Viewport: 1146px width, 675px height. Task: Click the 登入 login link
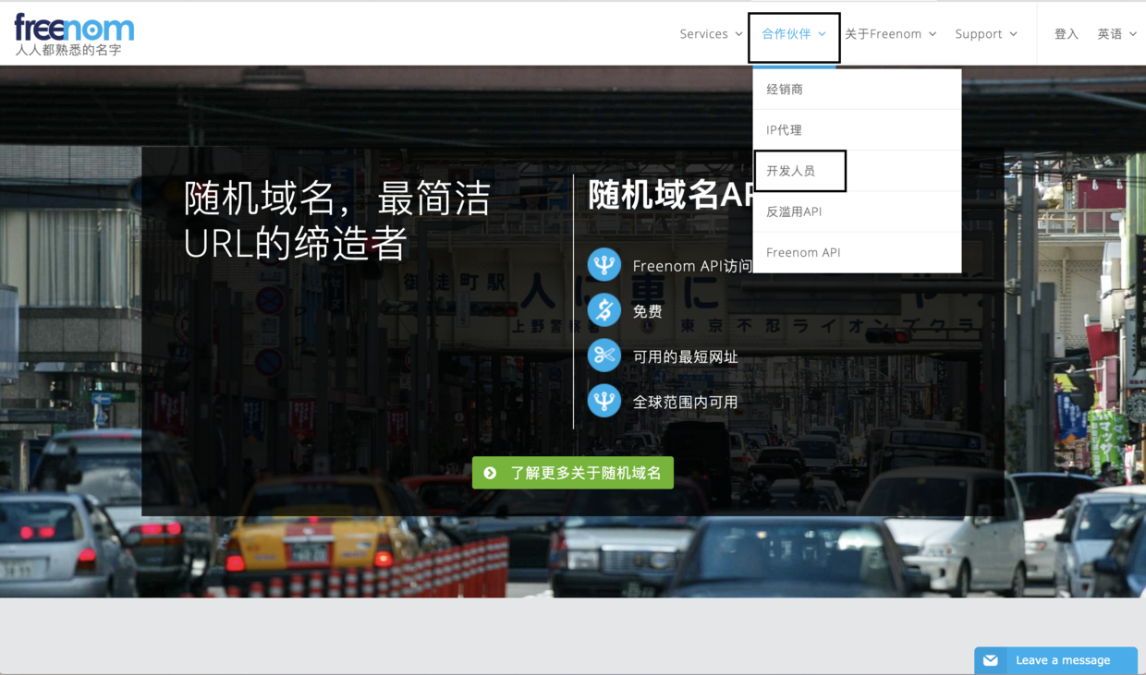pyautogui.click(x=1067, y=34)
